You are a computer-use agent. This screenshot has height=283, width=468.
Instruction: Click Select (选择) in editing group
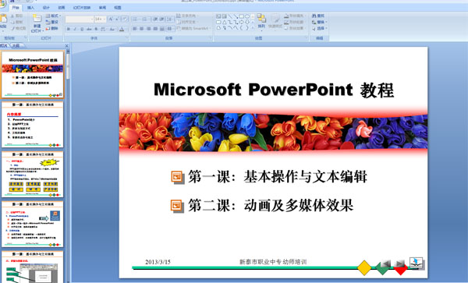320,28
